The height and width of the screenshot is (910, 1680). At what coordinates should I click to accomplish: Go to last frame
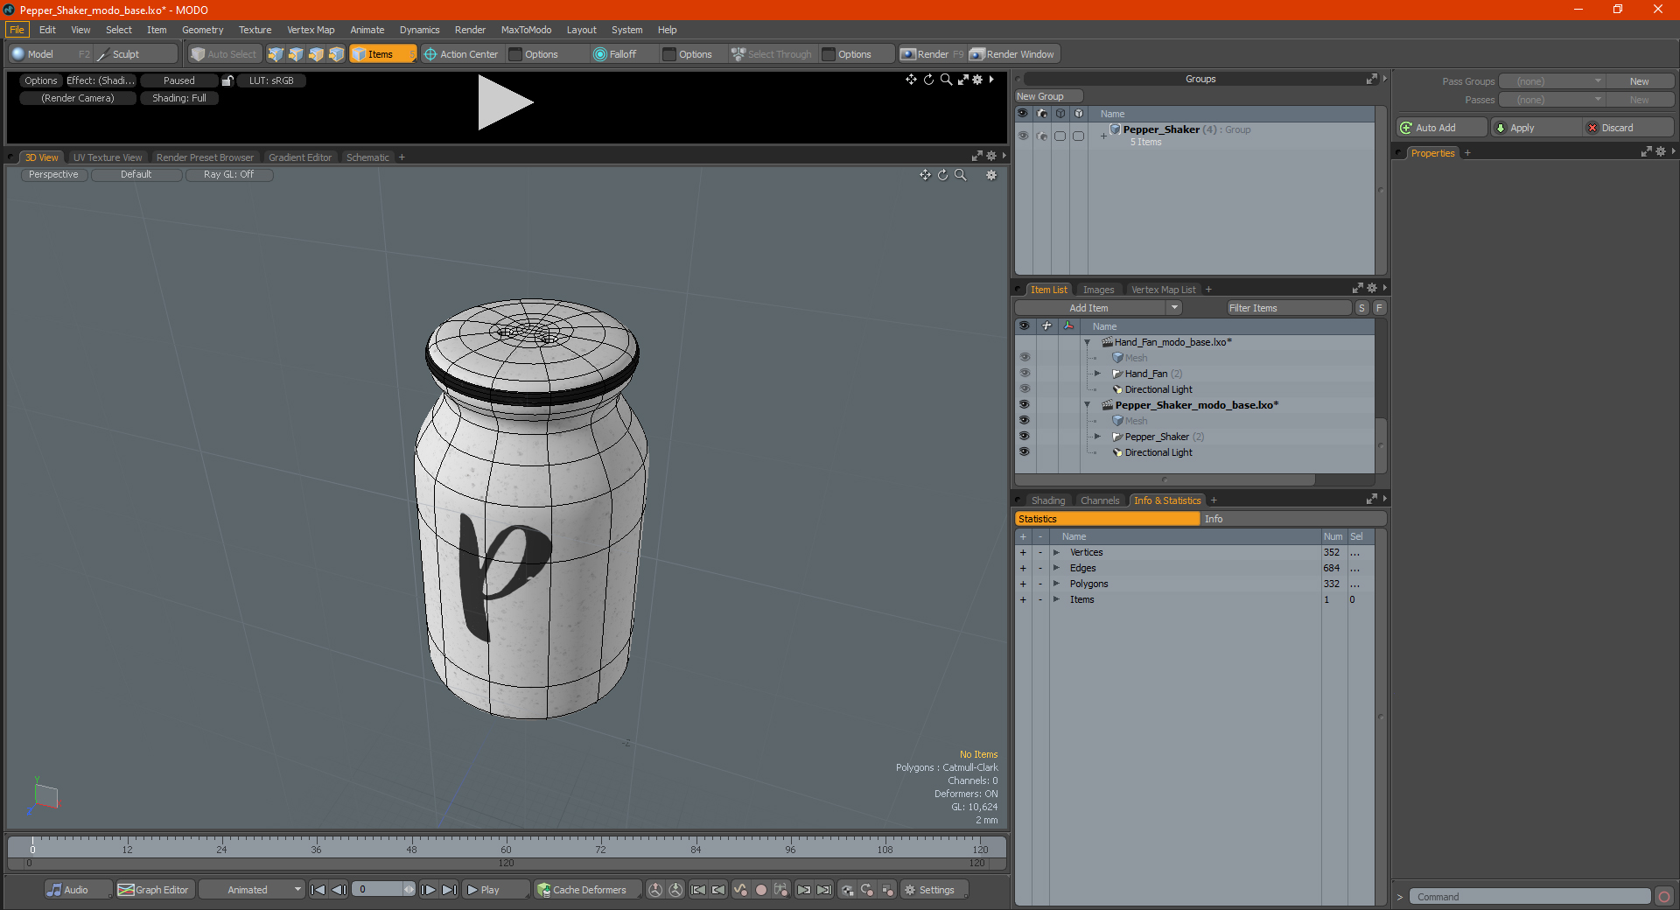tap(450, 890)
